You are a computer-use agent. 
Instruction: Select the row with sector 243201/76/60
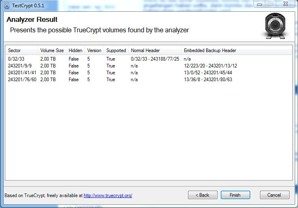coord(149,80)
